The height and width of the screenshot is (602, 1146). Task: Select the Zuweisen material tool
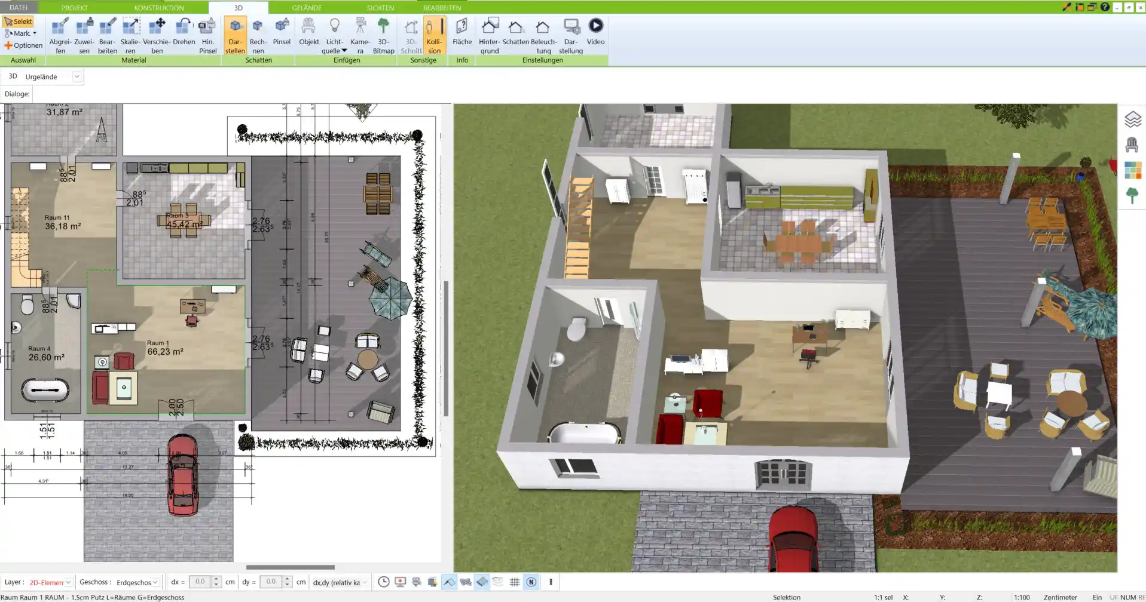(84, 36)
